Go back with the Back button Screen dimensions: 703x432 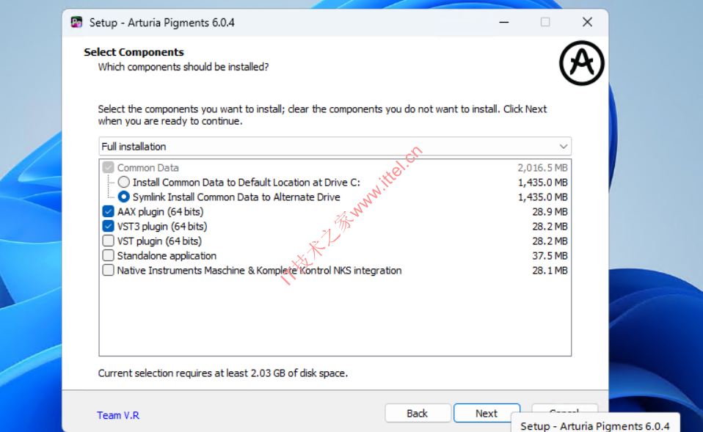pyautogui.click(x=417, y=413)
